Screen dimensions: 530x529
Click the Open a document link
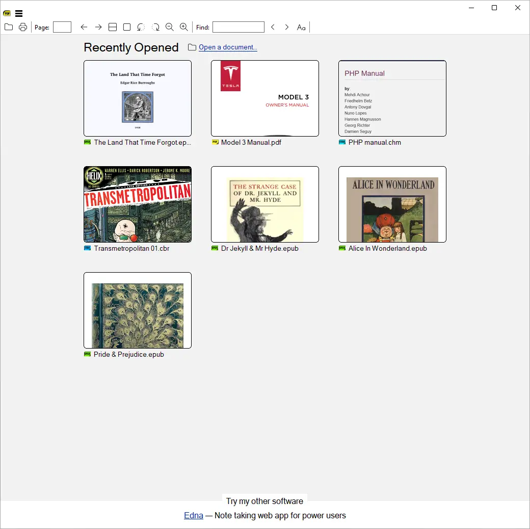[x=228, y=47]
